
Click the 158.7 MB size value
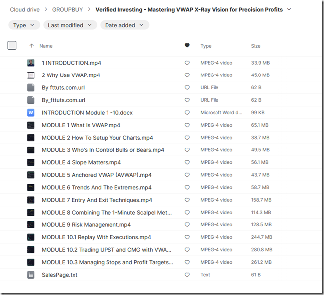point(261,200)
